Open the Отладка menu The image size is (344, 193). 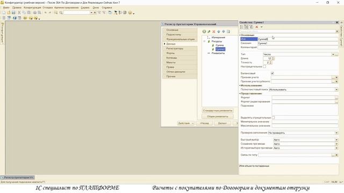coord(48,8)
